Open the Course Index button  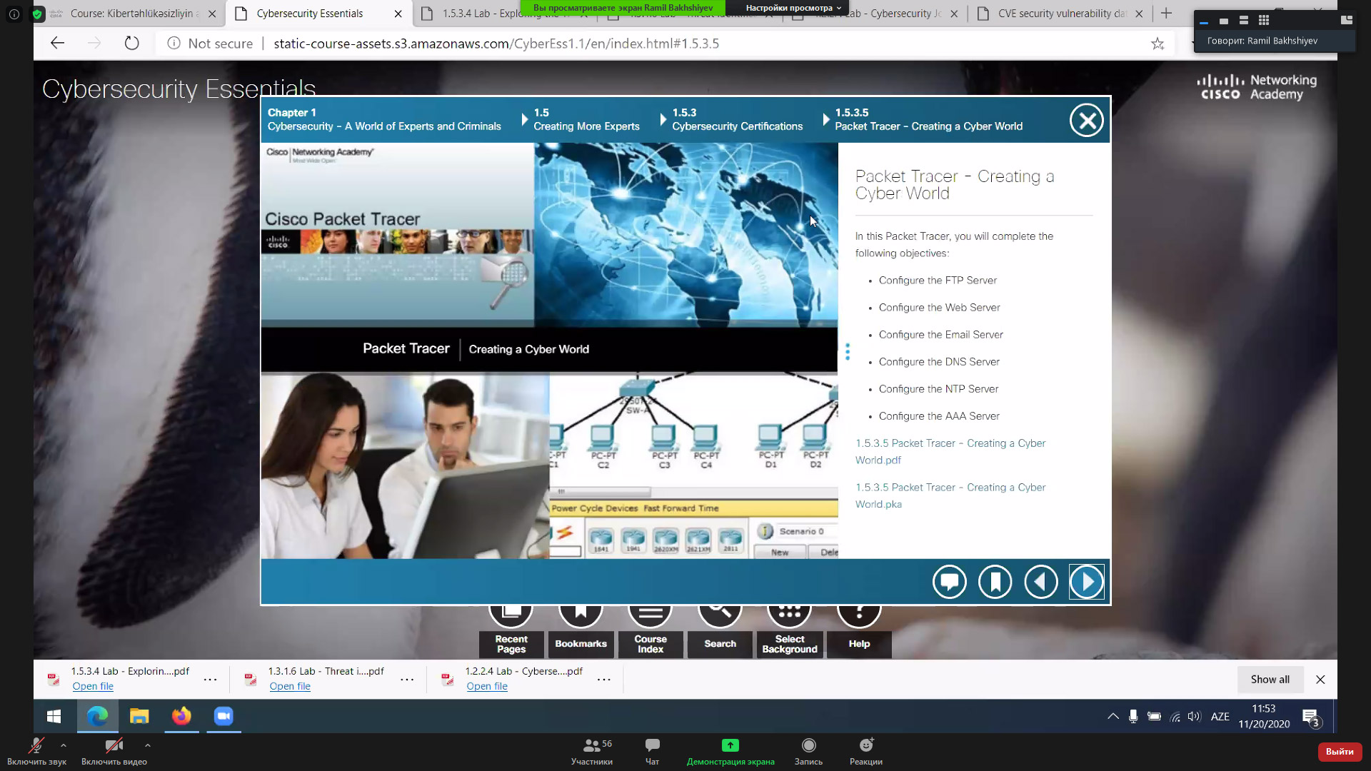[650, 643]
